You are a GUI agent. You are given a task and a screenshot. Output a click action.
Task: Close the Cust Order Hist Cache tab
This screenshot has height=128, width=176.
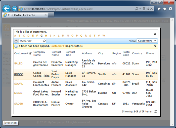tap(46, 15)
